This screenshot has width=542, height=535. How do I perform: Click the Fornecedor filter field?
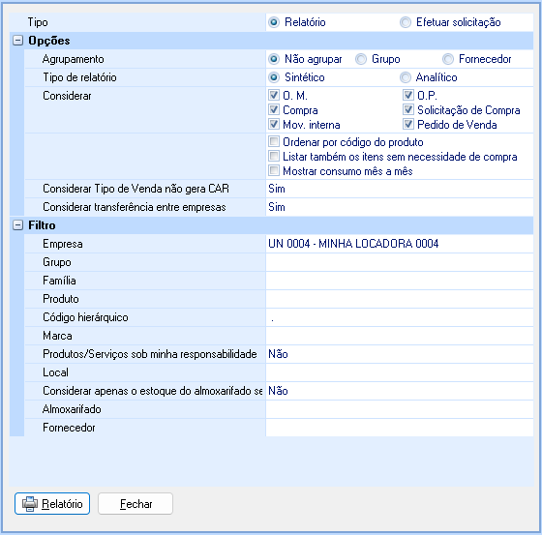coord(400,428)
